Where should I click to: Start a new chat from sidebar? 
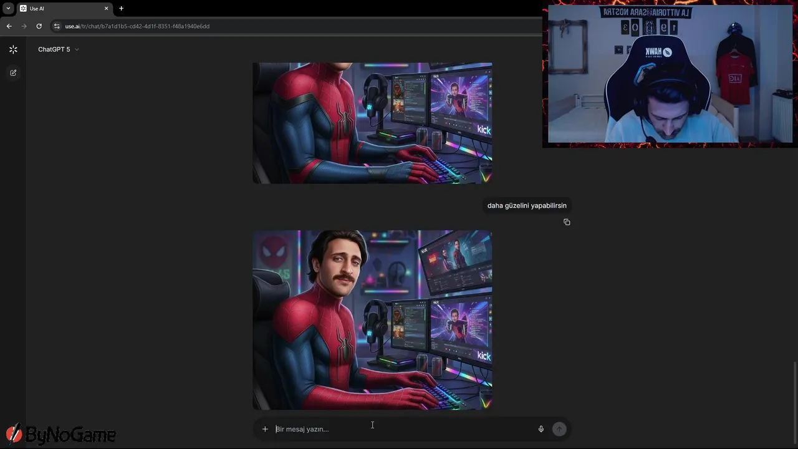[13, 73]
